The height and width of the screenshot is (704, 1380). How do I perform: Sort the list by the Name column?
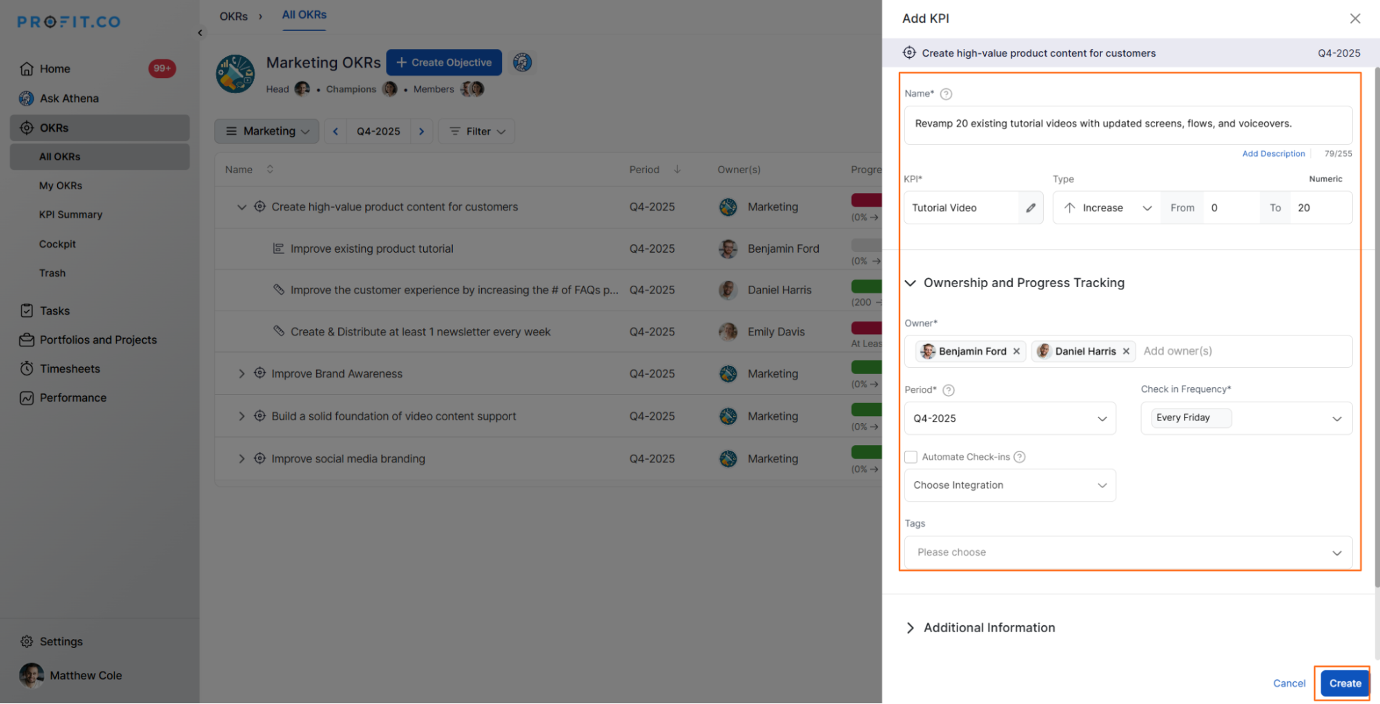[x=270, y=170]
